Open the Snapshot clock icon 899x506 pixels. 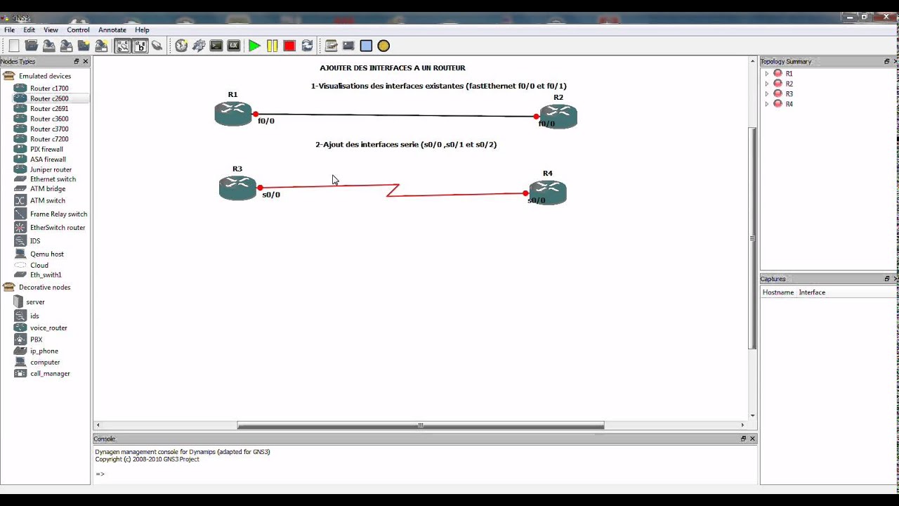pos(181,46)
